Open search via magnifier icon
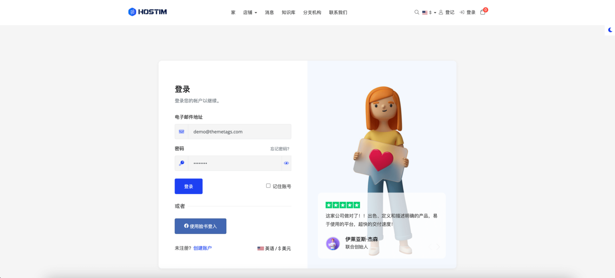This screenshot has height=278, width=615. 416,12
